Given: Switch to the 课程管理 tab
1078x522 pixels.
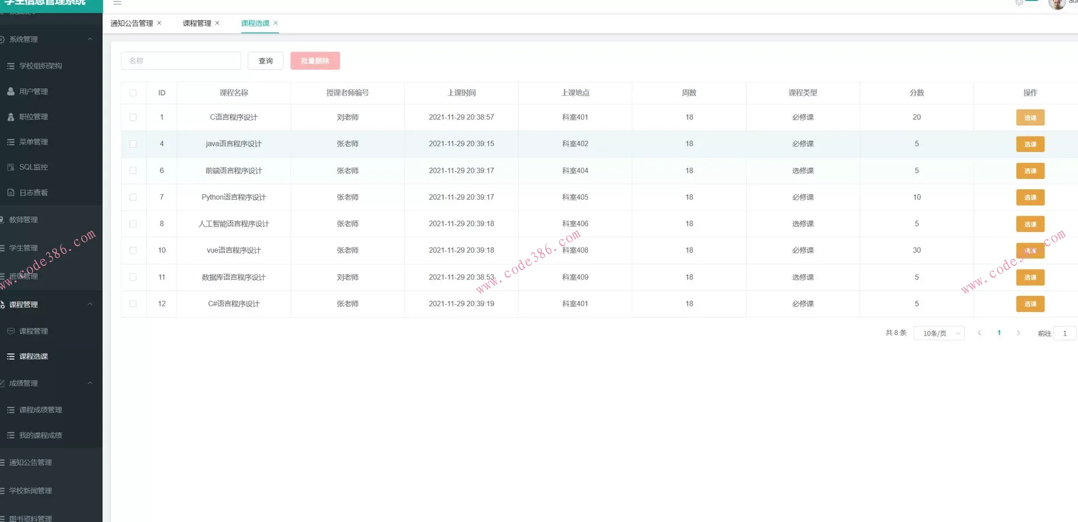Looking at the screenshot, I should 197,23.
